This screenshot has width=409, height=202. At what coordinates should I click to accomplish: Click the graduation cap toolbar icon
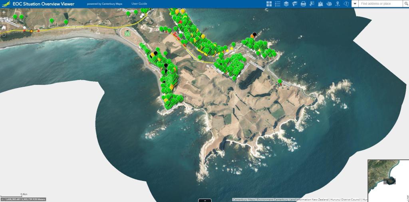tap(295, 4)
